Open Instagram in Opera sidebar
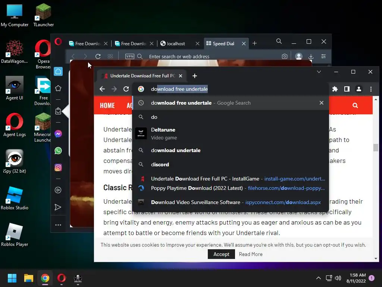This screenshot has width=382, height=287. pos(58,167)
